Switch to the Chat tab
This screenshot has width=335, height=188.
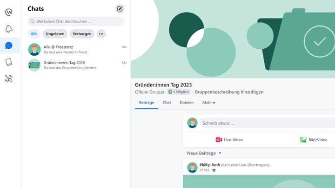167,103
